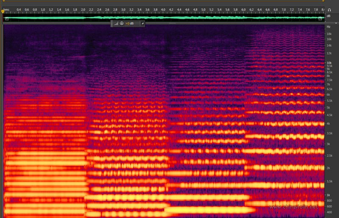Select the yellow playhead marker on the timeline
This screenshot has width=339, height=218.
pos(3,11)
